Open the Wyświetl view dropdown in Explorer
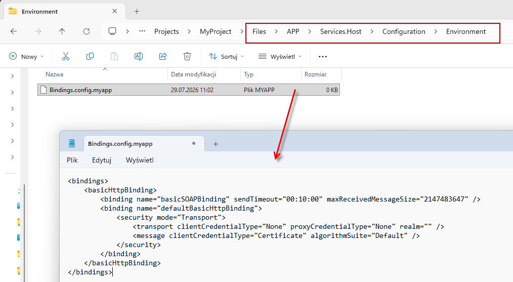Screen dimensions: 513x282 280,56
